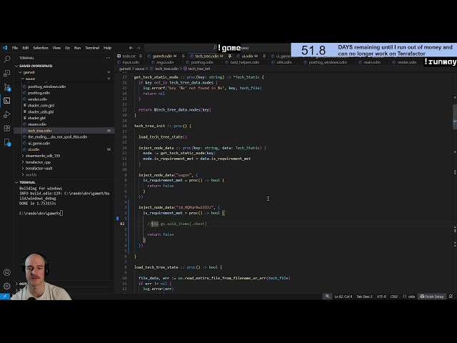Click the editor vertical scrollbar thumb
The height and width of the screenshot is (343, 457).
455,116
